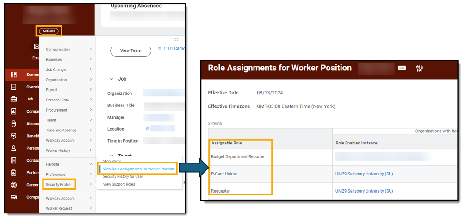Click the Assignable Role column header
Image resolution: width=465 pixels, height=219 pixels.
point(227,143)
